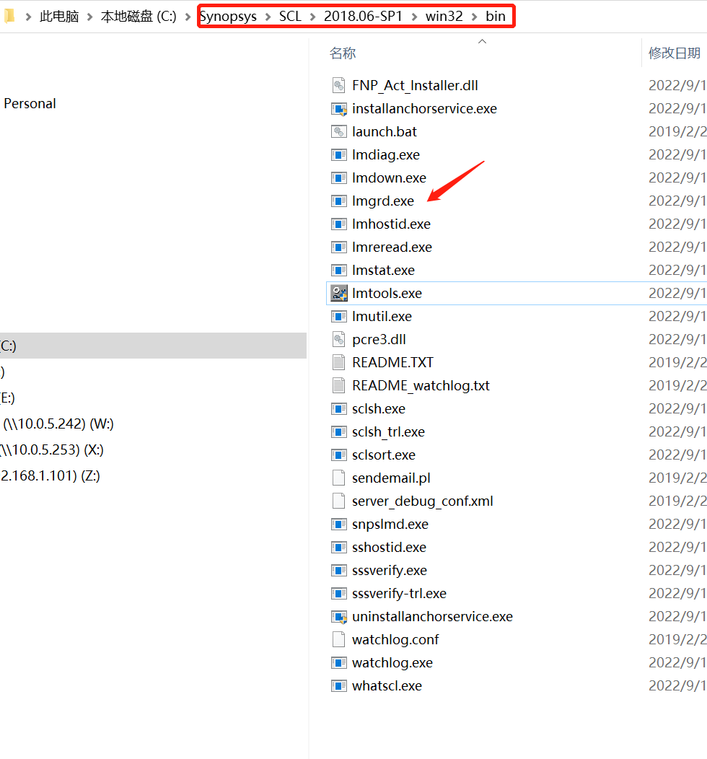
Task: Select the file name lmutil.exe
Action: click(x=382, y=317)
